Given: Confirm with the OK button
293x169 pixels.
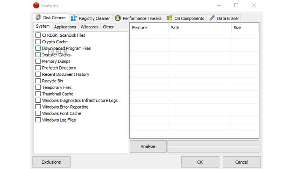Looking at the screenshot, I should (200, 162).
